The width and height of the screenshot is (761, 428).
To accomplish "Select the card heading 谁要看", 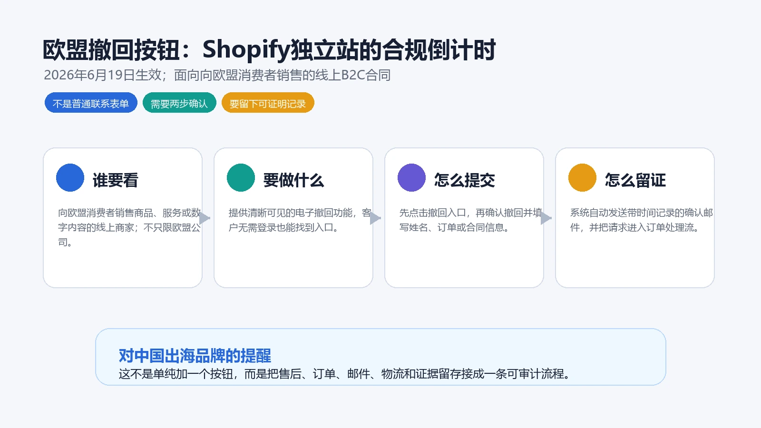I will pos(116,180).
